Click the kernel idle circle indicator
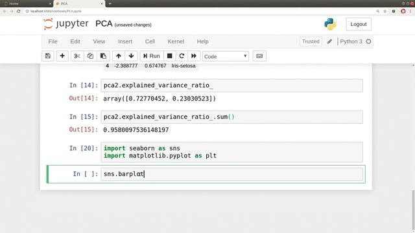The image size is (415, 233). pos(368,41)
